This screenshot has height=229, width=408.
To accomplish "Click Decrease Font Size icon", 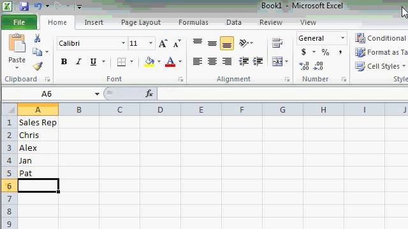I will tap(177, 43).
